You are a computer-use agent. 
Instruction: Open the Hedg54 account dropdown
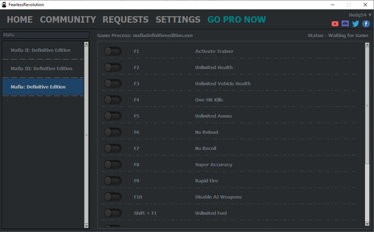coord(360,15)
